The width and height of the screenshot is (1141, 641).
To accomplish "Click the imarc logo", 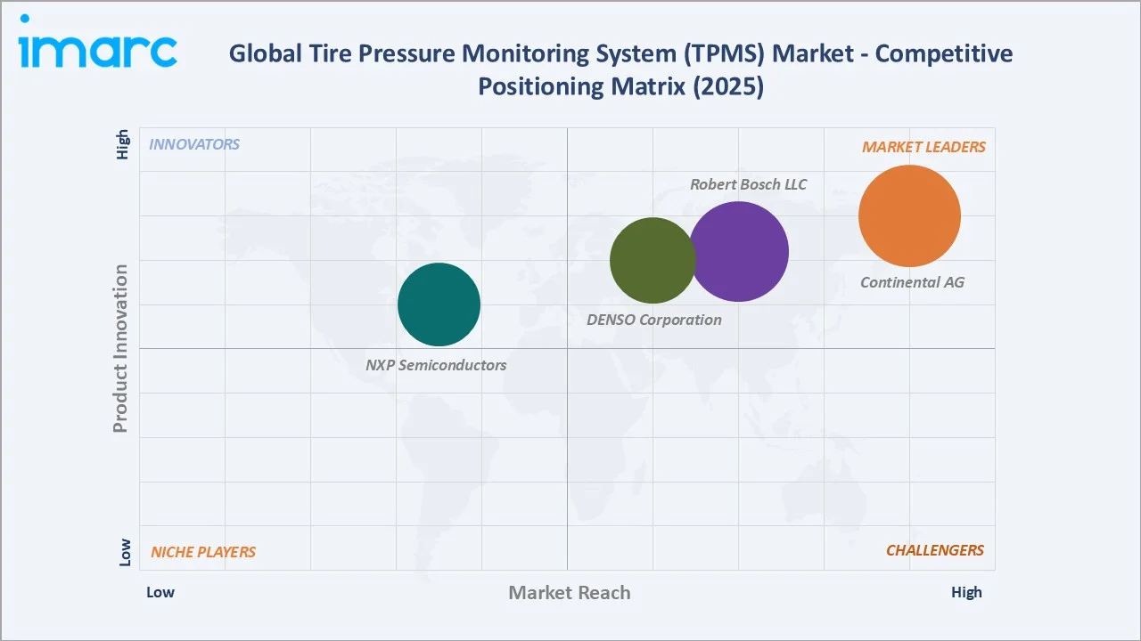I will point(98,42).
